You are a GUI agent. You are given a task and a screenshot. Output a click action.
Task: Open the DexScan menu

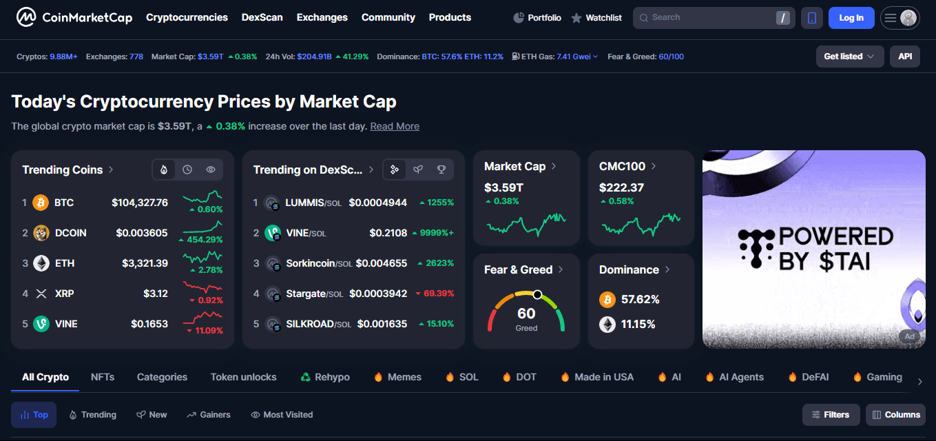tap(262, 17)
